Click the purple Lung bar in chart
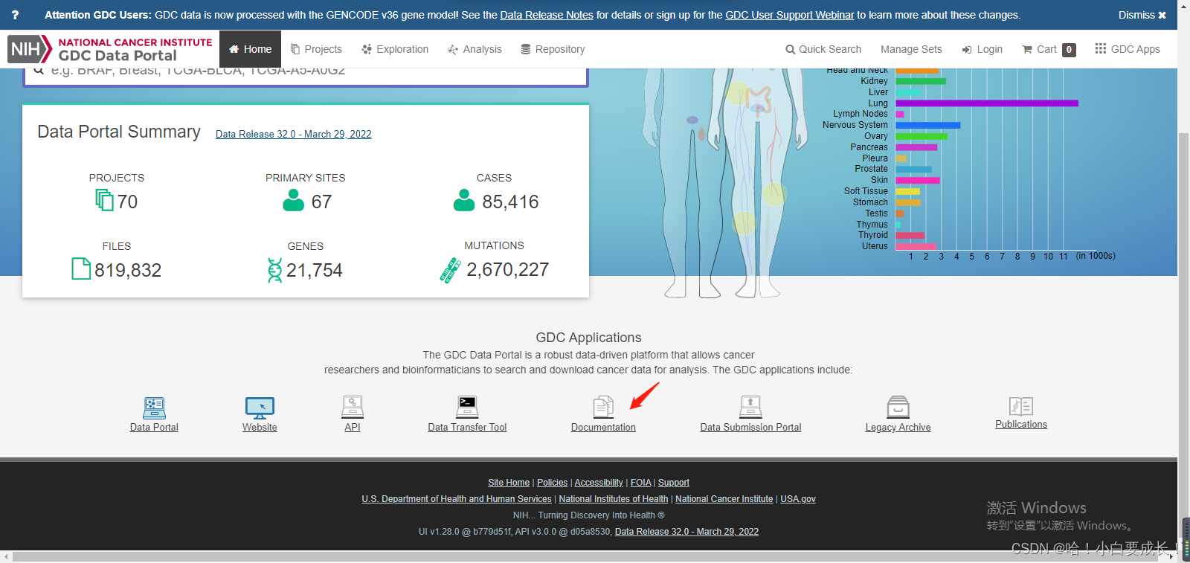 click(x=987, y=103)
